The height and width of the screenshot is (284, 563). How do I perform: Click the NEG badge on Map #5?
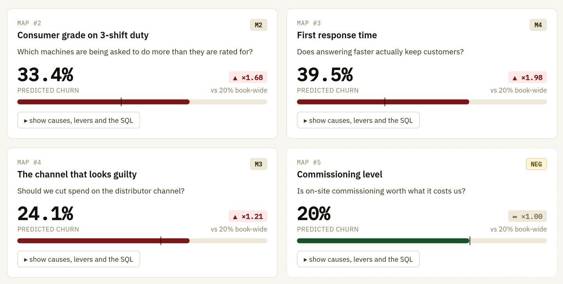(536, 164)
